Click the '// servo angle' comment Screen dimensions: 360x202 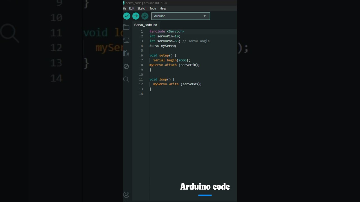point(196,41)
